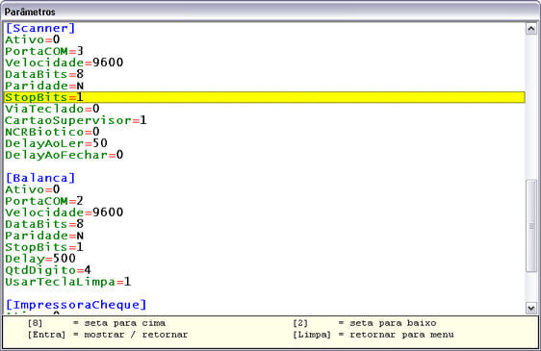This screenshot has height=351, width=541.
Task: Select the non-highlighted StopBits=1 under Balanca
Action: [44, 247]
